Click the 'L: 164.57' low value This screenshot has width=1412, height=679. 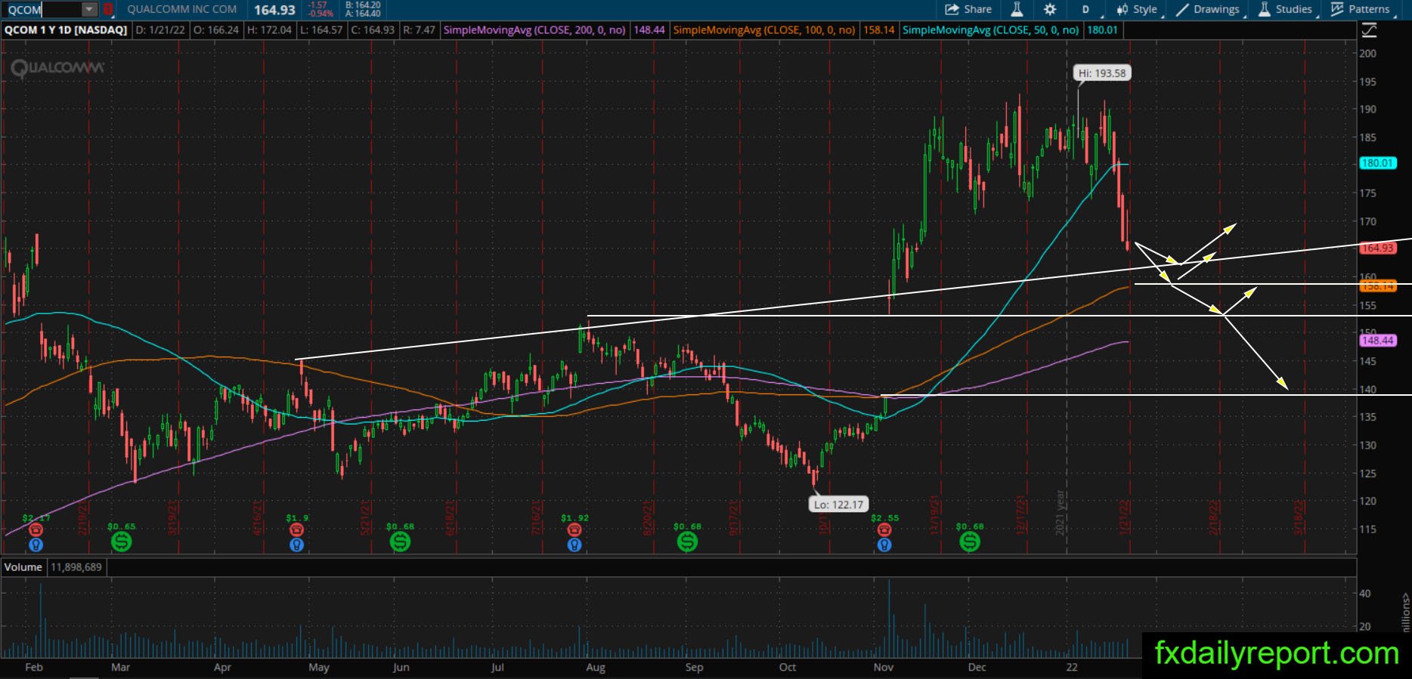click(321, 30)
